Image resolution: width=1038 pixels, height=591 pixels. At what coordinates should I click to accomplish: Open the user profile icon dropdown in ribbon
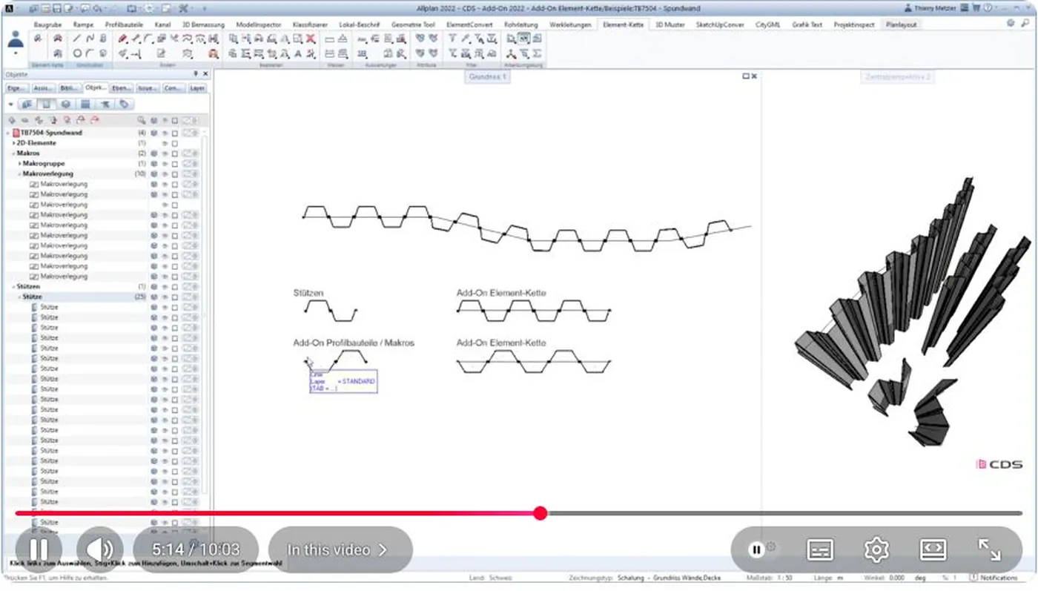[16, 44]
